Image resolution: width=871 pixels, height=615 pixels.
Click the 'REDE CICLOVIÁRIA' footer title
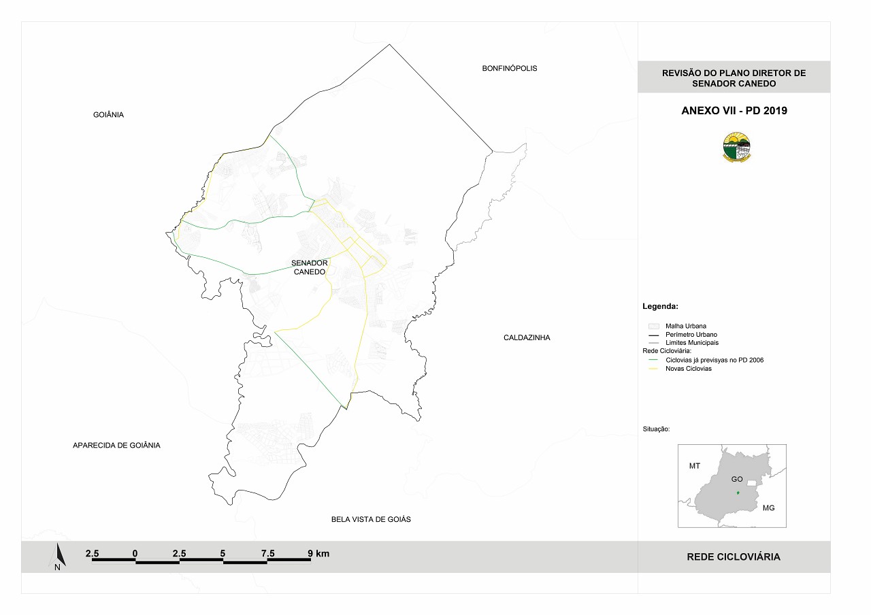(734, 557)
